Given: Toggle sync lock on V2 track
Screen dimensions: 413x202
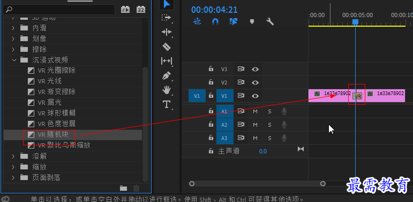Looking at the screenshot, I should tap(241, 82).
